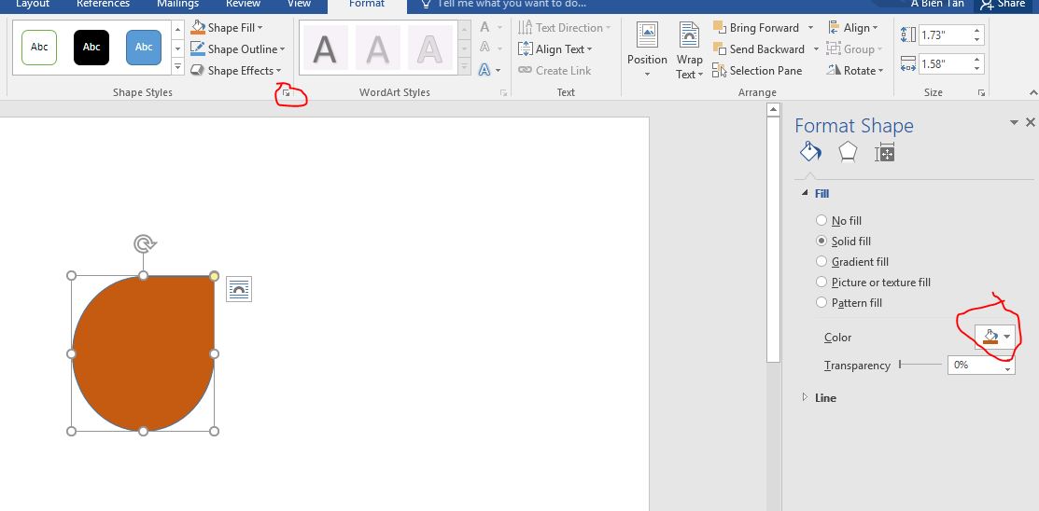Switch to the Review tab

[244, 4]
